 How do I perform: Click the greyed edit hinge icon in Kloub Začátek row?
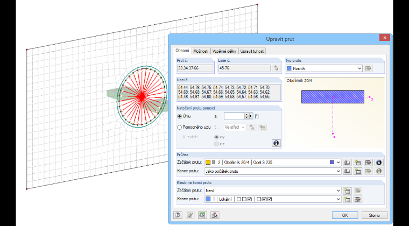pyautogui.click(x=358, y=190)
